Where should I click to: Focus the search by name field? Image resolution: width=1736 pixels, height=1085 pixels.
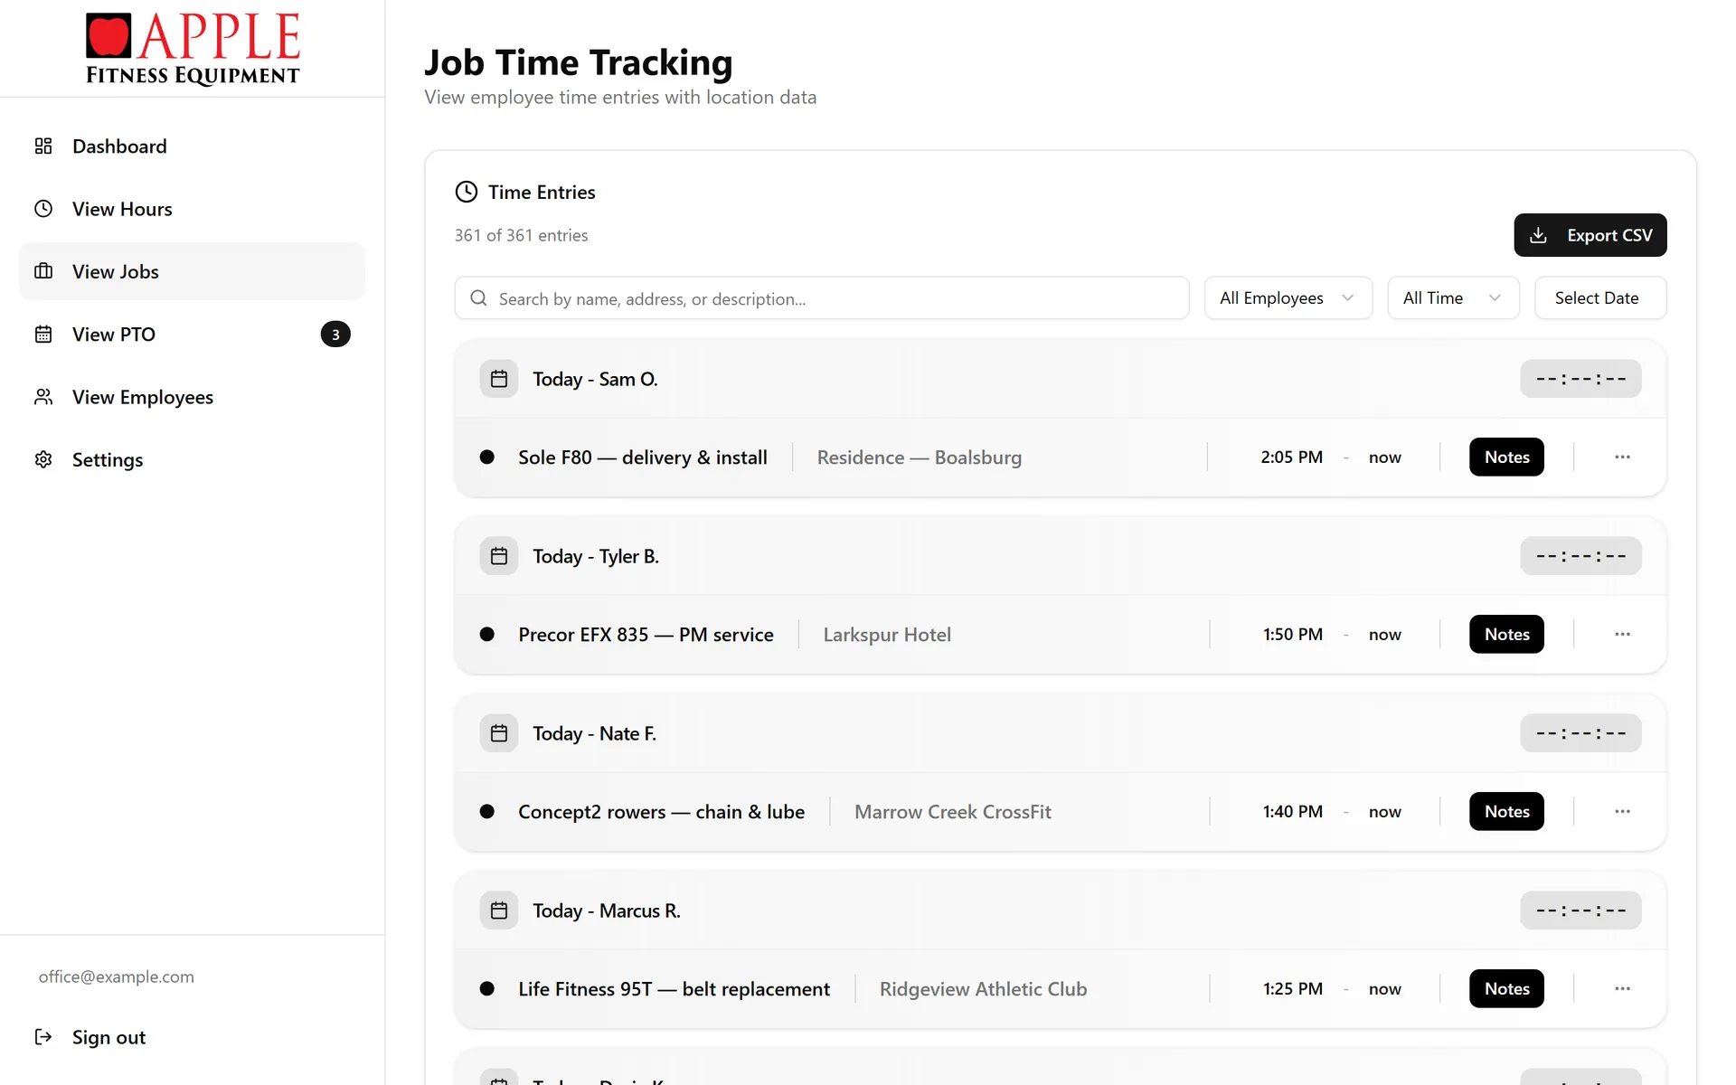pos(821,298)
